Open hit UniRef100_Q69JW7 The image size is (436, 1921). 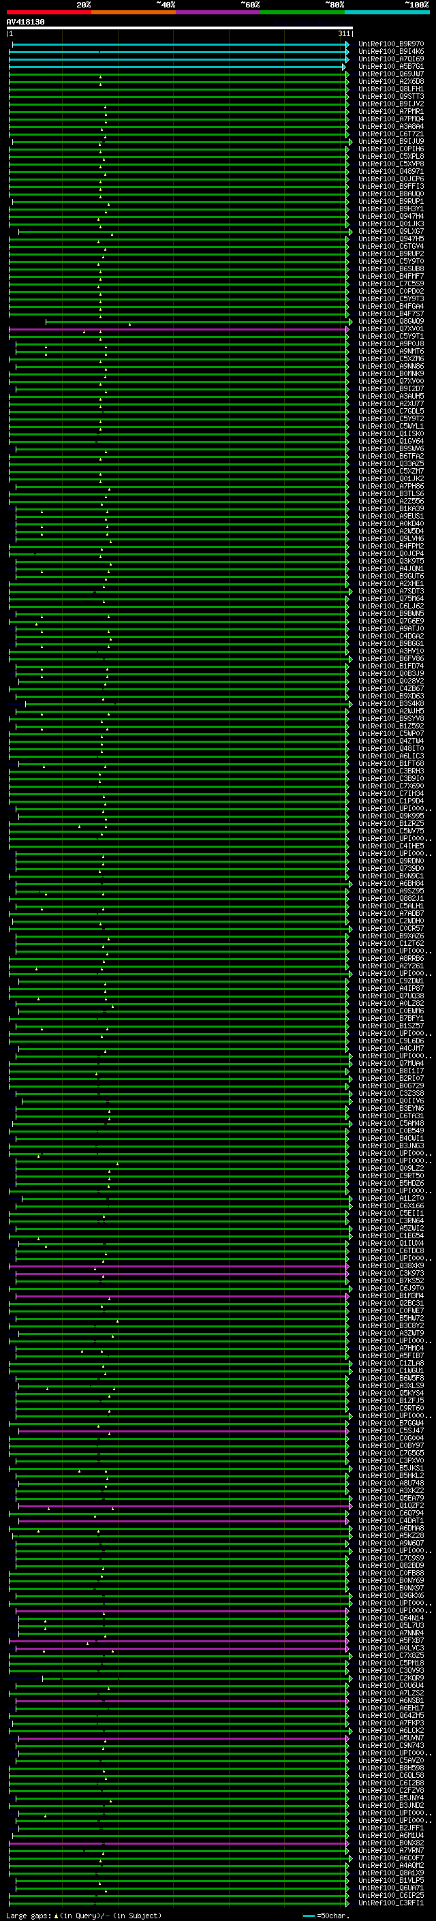tap(391, 74)
